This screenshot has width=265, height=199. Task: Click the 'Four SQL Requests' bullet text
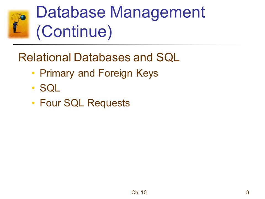[85, 103]
